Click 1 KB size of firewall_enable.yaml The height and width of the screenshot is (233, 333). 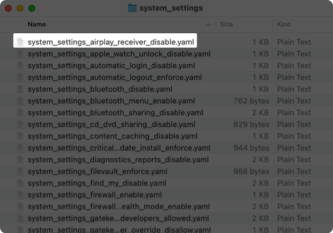coord(260,195)
